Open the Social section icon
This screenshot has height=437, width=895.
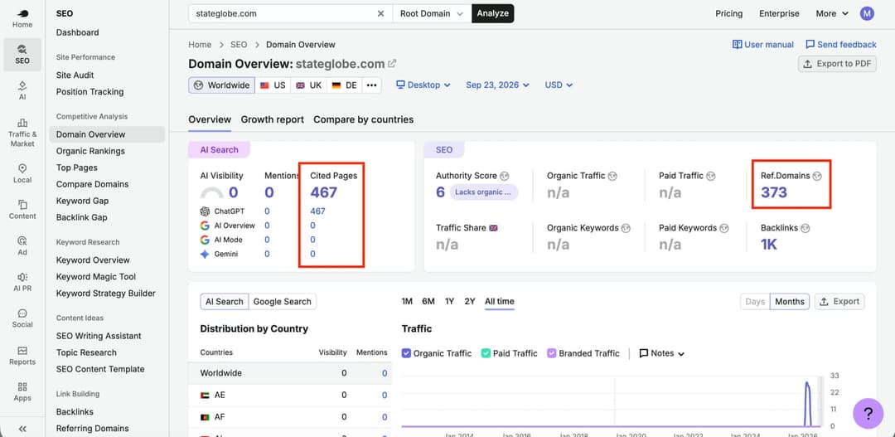[22, 318]
